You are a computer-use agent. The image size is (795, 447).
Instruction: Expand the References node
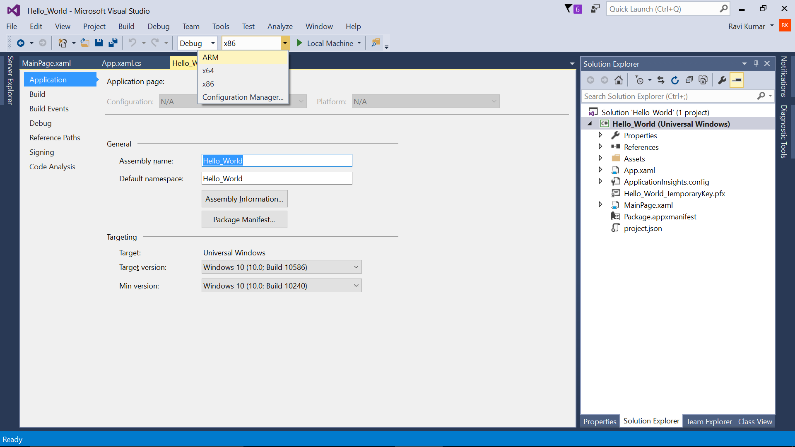(x=600, y=147)
